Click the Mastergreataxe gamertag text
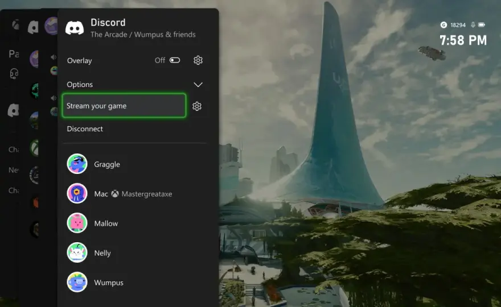Image resolution: width=501 pixels, height=307 pixels. pos(147,194)
